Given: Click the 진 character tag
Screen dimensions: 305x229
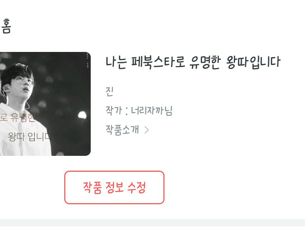Looking at the screenshot, I should tap(109, 91).
